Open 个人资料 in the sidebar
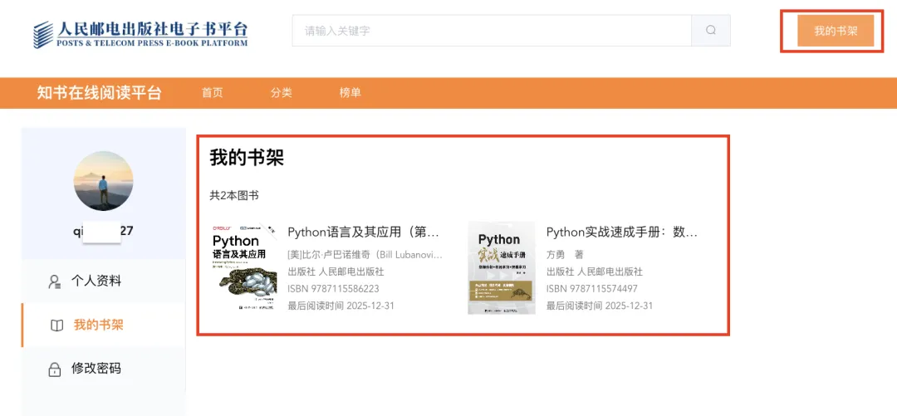The height and width of the screenshot is (416, 897). coord(96,281)
